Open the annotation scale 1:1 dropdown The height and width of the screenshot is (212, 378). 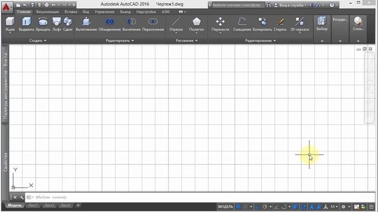pos(334,207)
